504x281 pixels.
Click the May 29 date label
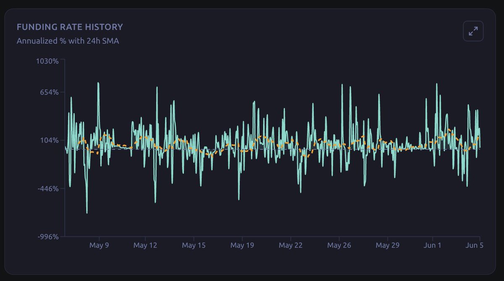point(387,245)
